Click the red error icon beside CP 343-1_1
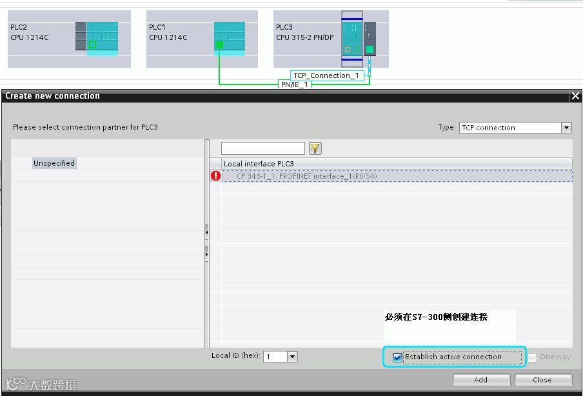583x396 pixels. [215, 176]
